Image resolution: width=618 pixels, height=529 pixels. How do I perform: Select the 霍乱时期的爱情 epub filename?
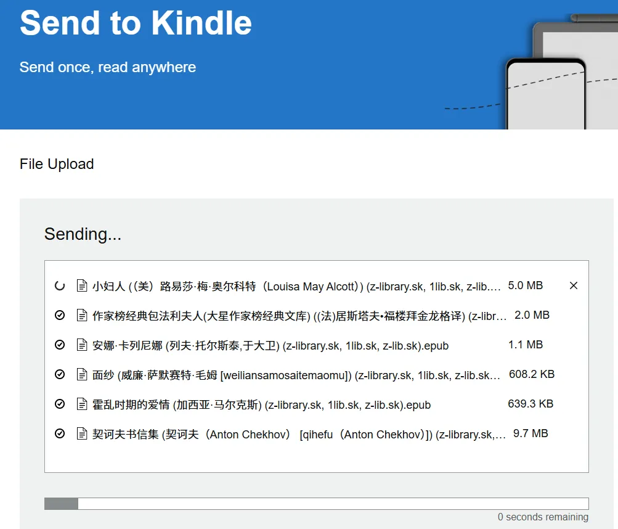click(x=261, y=404)
